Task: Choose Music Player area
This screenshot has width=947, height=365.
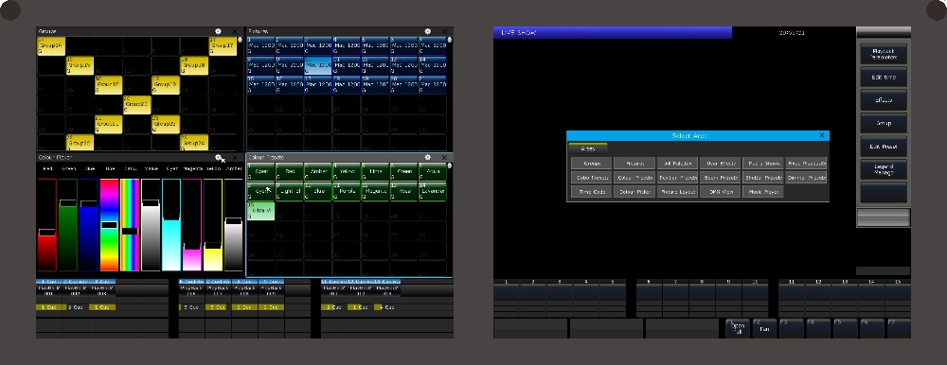Action: pyautogui.click(x=762, y=192)
